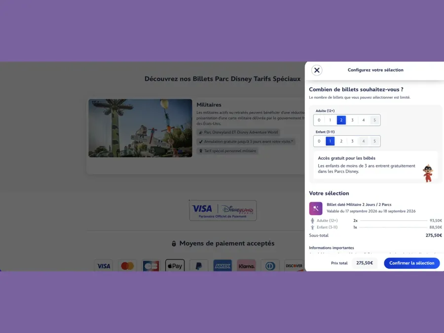
Task: Click the Visa Disneyland official partner banner
Action: pos(223,210)
